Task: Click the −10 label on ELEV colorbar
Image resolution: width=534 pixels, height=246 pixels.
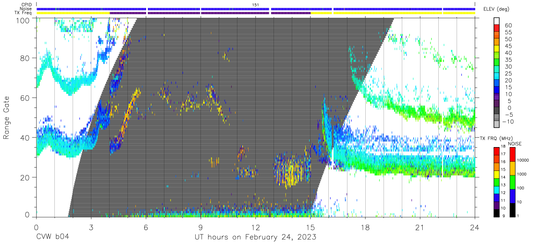Action: coord(507,121)
